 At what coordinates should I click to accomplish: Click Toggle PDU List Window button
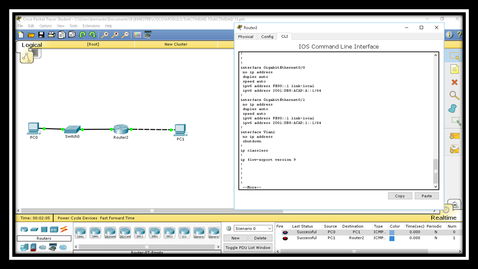click(x=248, y=248)
